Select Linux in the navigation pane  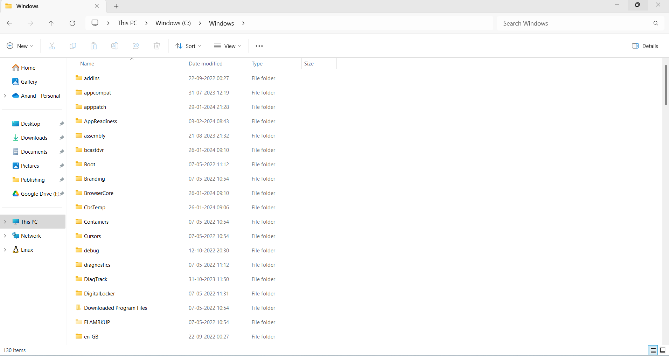tap(27, 250)
